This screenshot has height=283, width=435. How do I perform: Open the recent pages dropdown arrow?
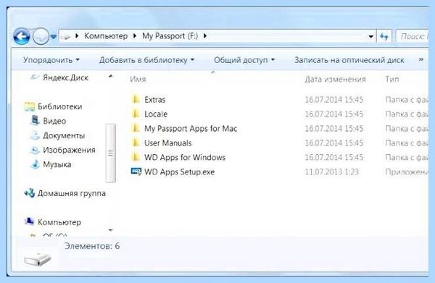coord(54,37)
